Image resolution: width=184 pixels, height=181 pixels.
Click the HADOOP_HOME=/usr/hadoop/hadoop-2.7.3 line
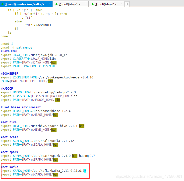point(38,92)
